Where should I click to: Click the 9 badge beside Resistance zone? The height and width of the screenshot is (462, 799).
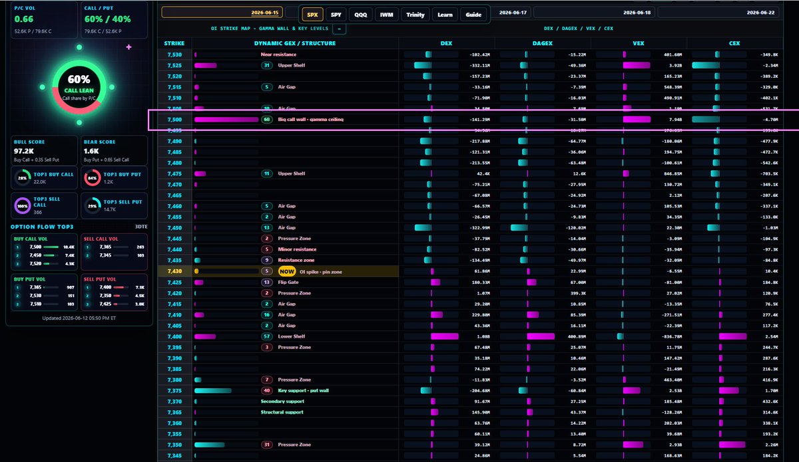pyautogui.click(x=267, y=260)
